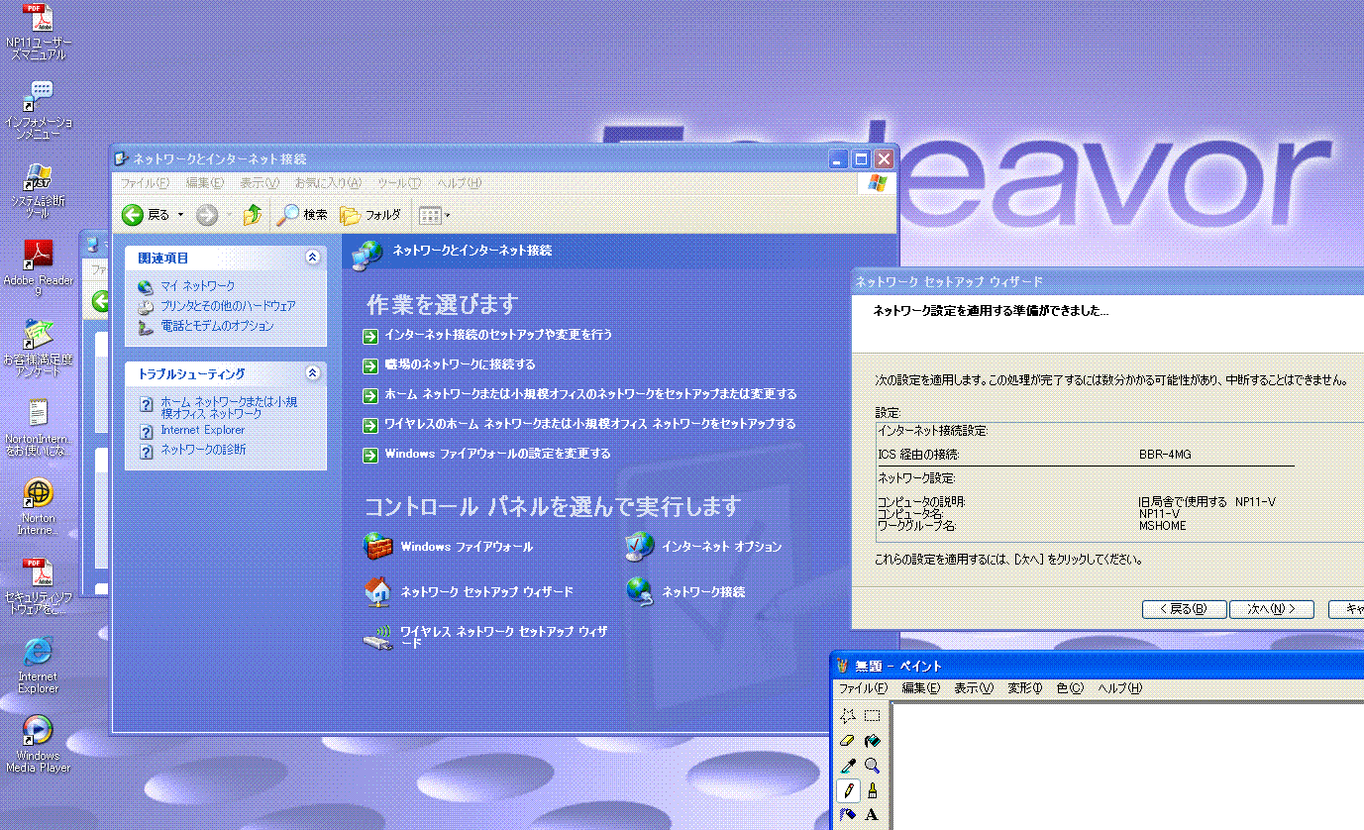Go up one folder level
The image size is (1364, 830).
[253, 214]
